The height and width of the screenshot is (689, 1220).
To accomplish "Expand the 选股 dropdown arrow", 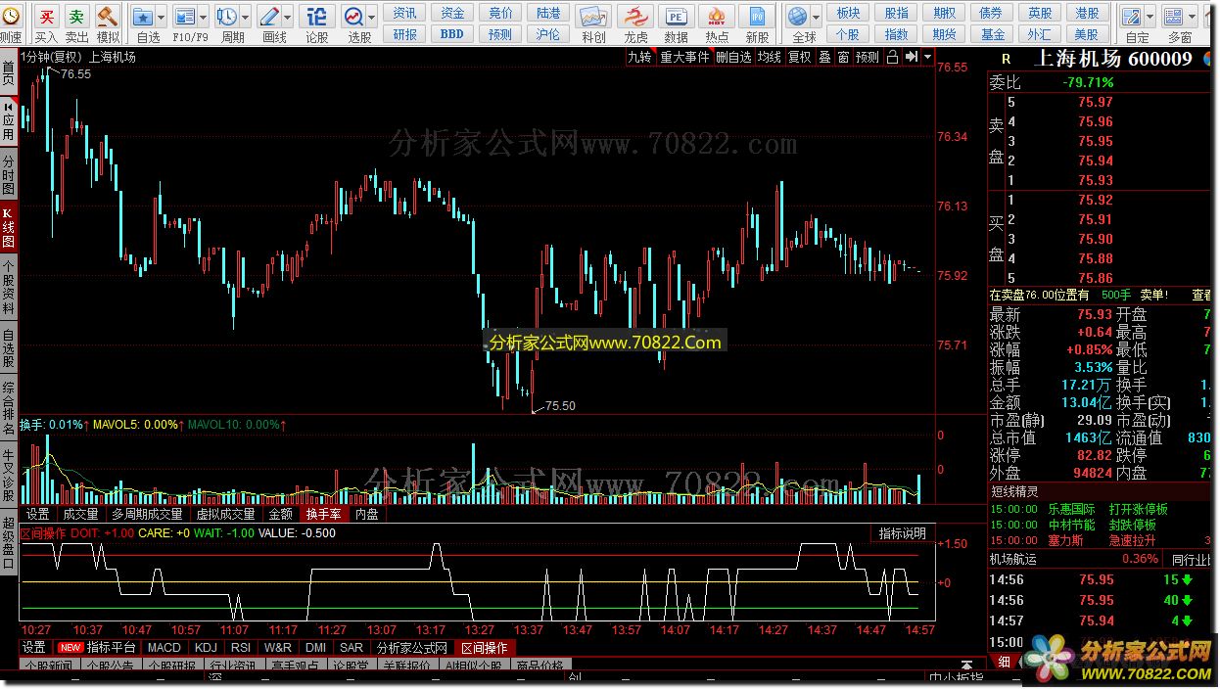I will pos(372,17).
